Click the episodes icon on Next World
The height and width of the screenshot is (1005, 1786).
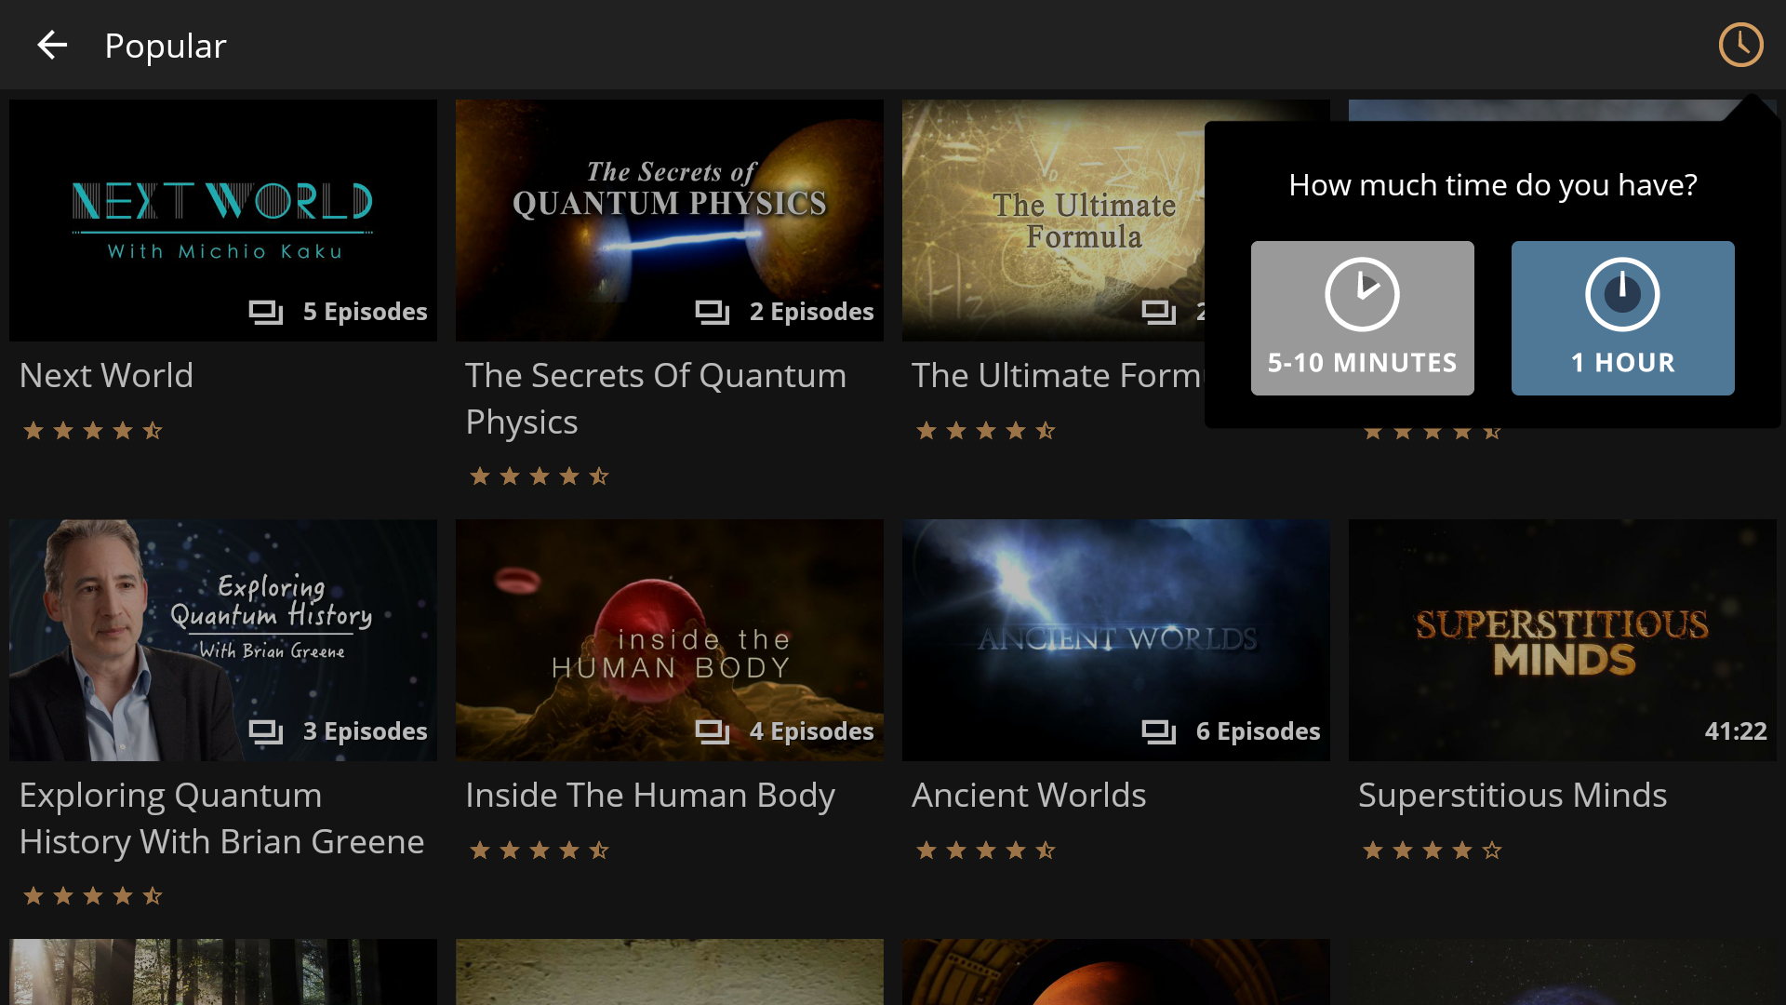(x=265, y=312)
